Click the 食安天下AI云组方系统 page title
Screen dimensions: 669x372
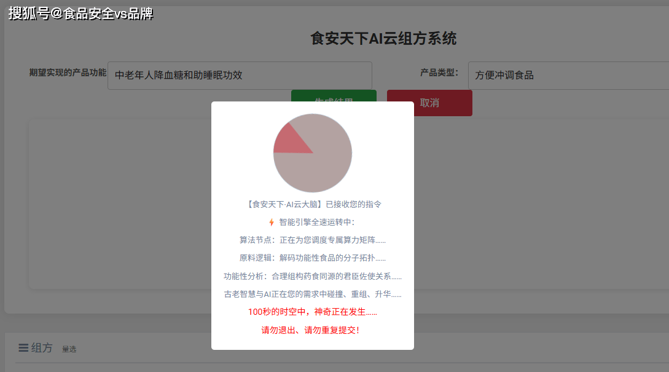tap(383, 39)
